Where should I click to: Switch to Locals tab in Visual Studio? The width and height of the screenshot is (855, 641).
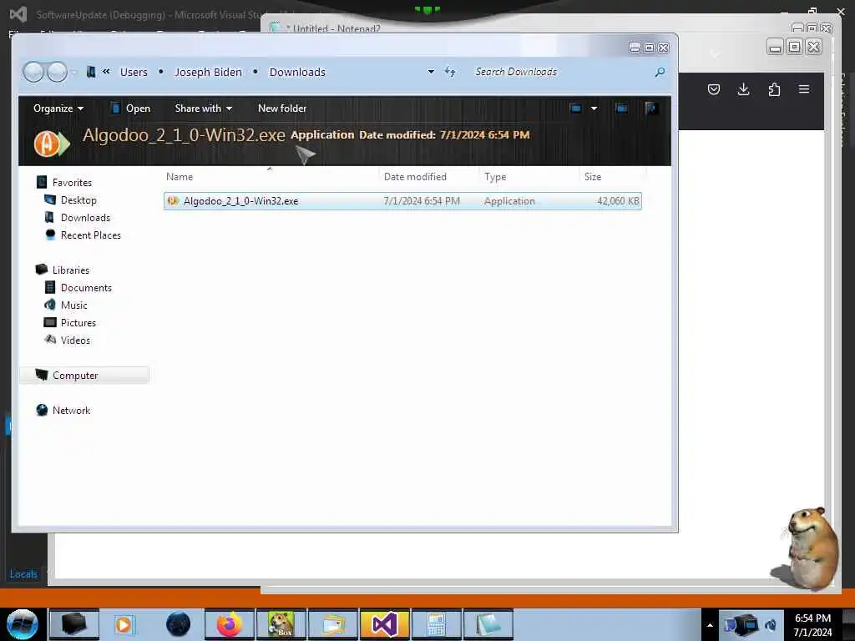click(23, 574)
